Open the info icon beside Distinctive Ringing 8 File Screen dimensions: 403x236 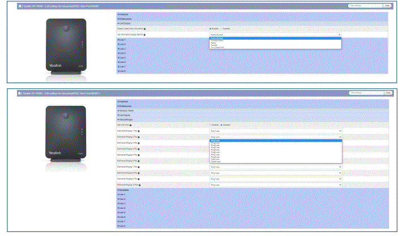(139, 173)
